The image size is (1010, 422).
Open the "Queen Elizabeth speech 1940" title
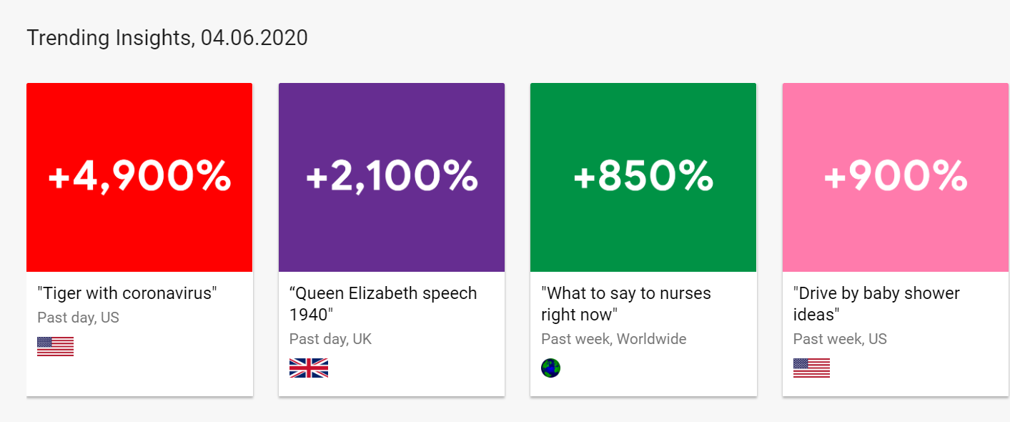[x=382, y=303]
